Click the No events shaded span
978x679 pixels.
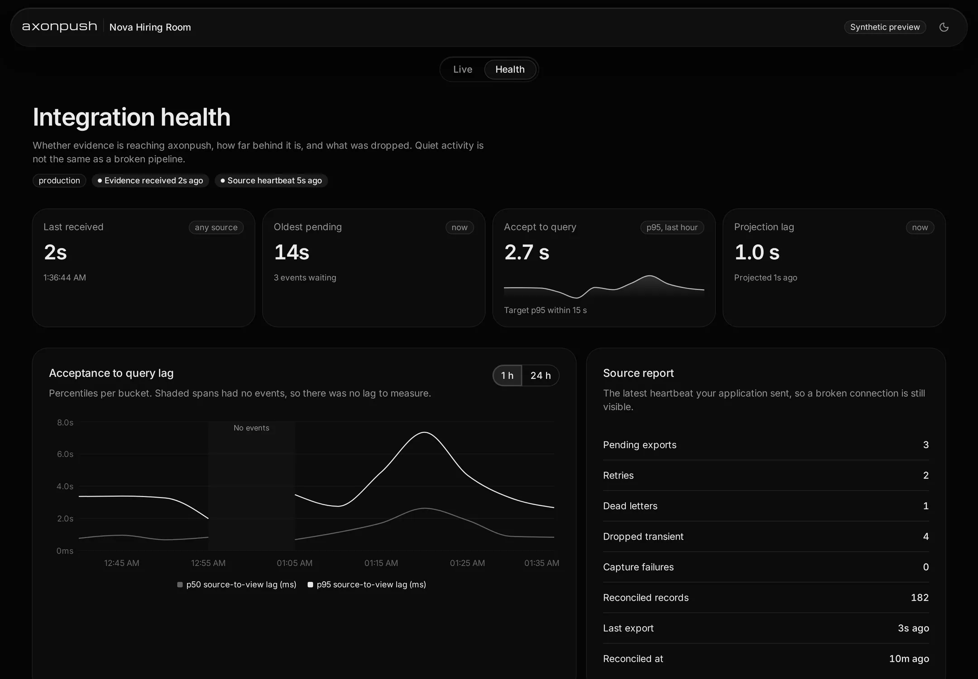[x=251, y=486]
